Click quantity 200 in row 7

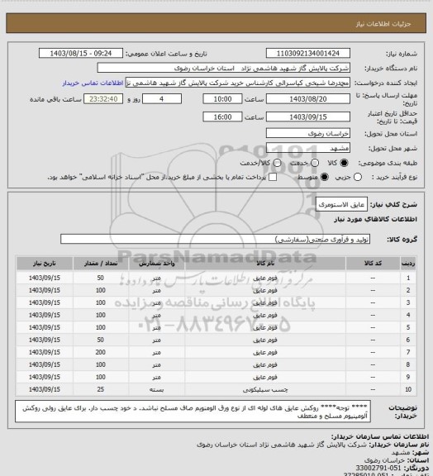click(101, 352)
